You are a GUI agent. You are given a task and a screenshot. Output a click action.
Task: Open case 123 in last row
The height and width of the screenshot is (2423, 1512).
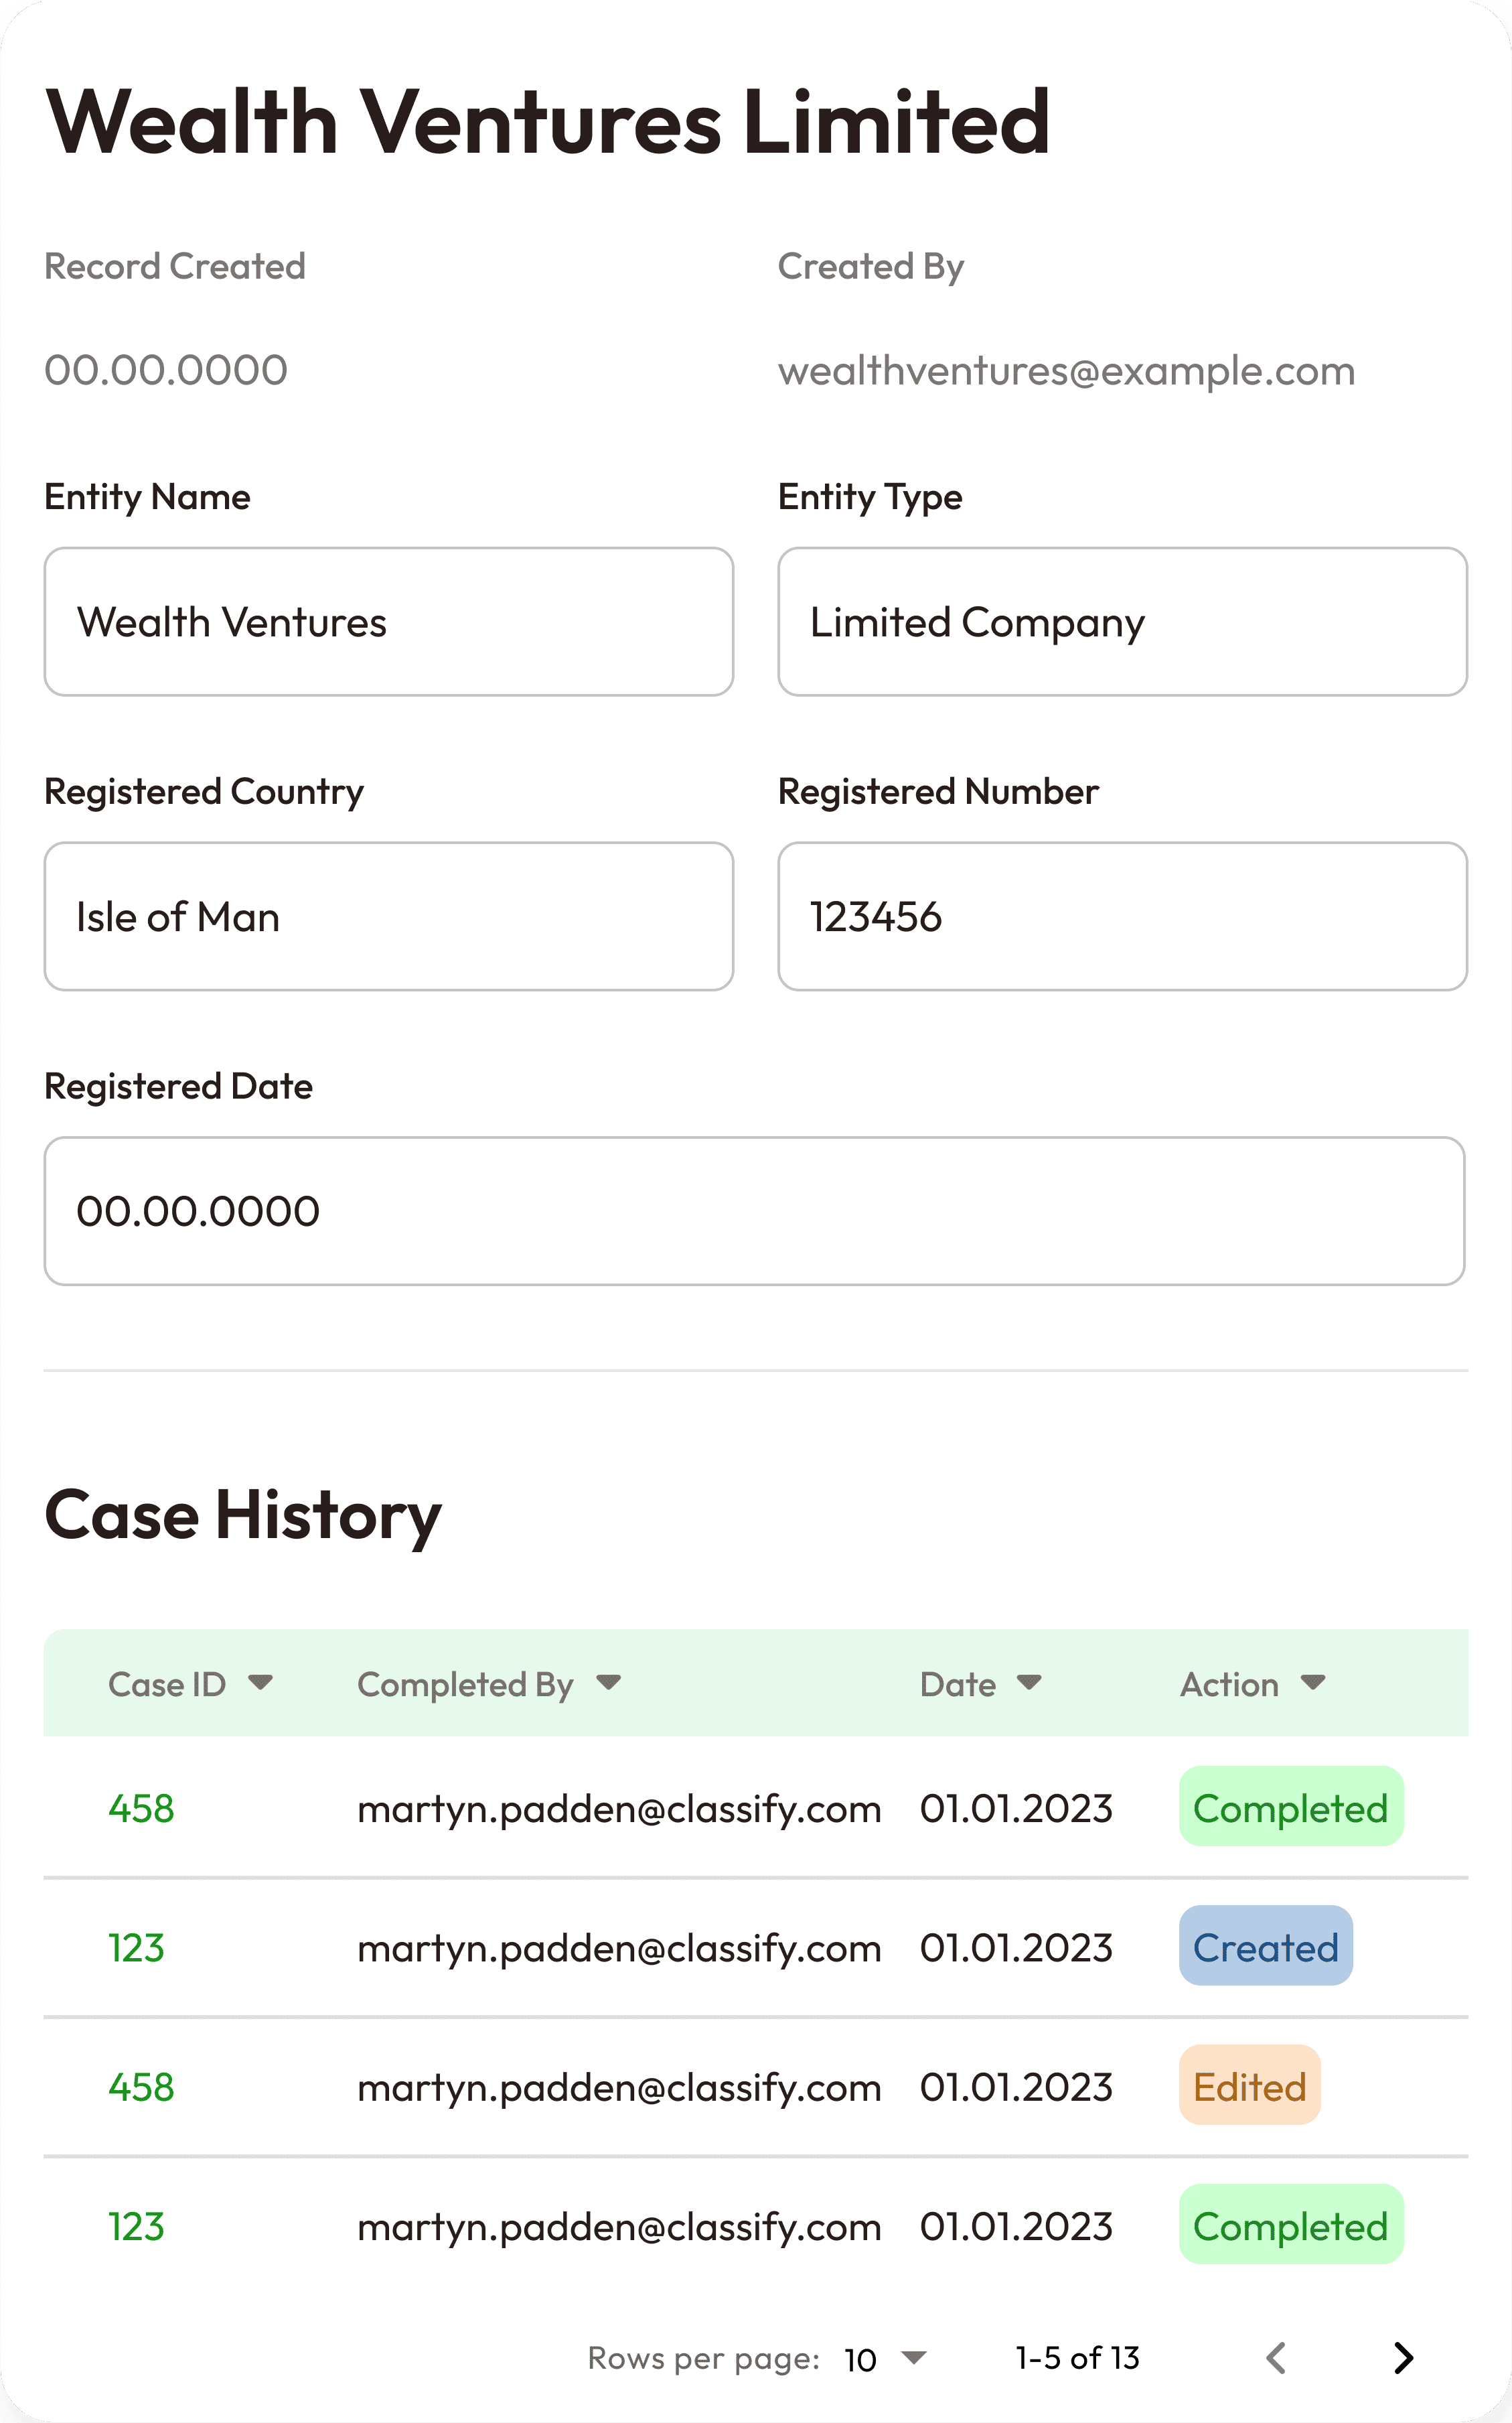(x=136, y=2227)
